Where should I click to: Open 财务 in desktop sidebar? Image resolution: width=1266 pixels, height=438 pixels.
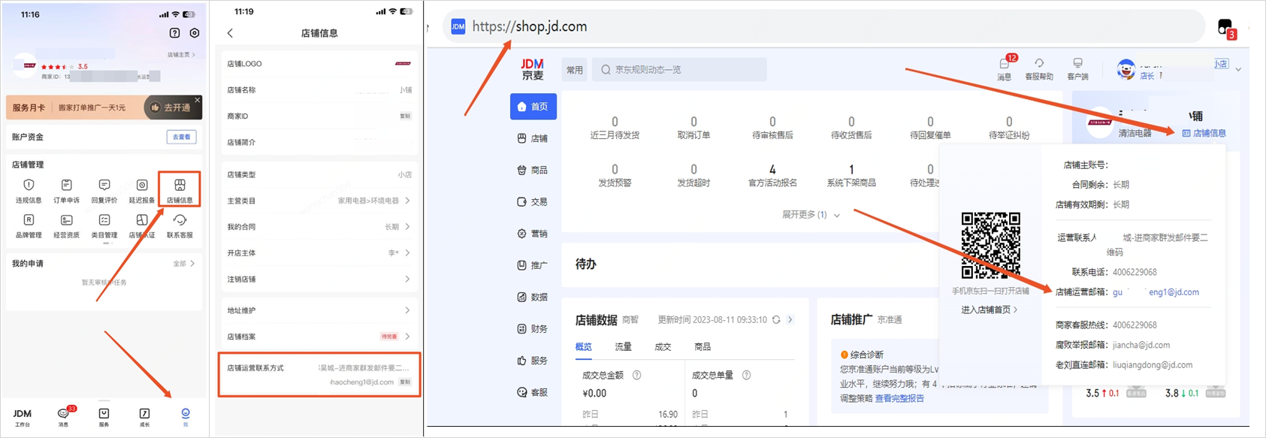pos(533,328)
